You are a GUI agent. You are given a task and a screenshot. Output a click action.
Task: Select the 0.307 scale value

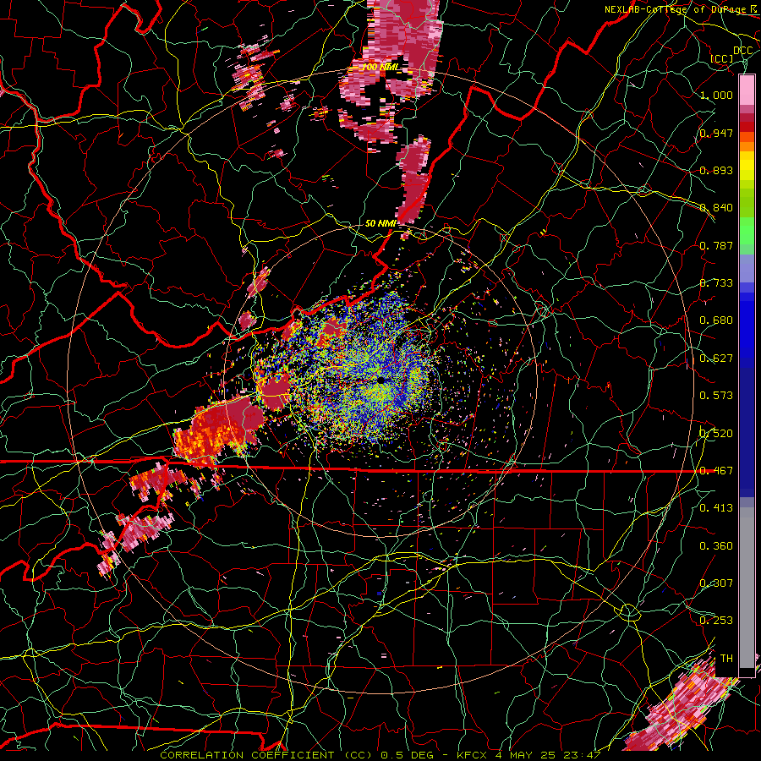pos(716,583)
